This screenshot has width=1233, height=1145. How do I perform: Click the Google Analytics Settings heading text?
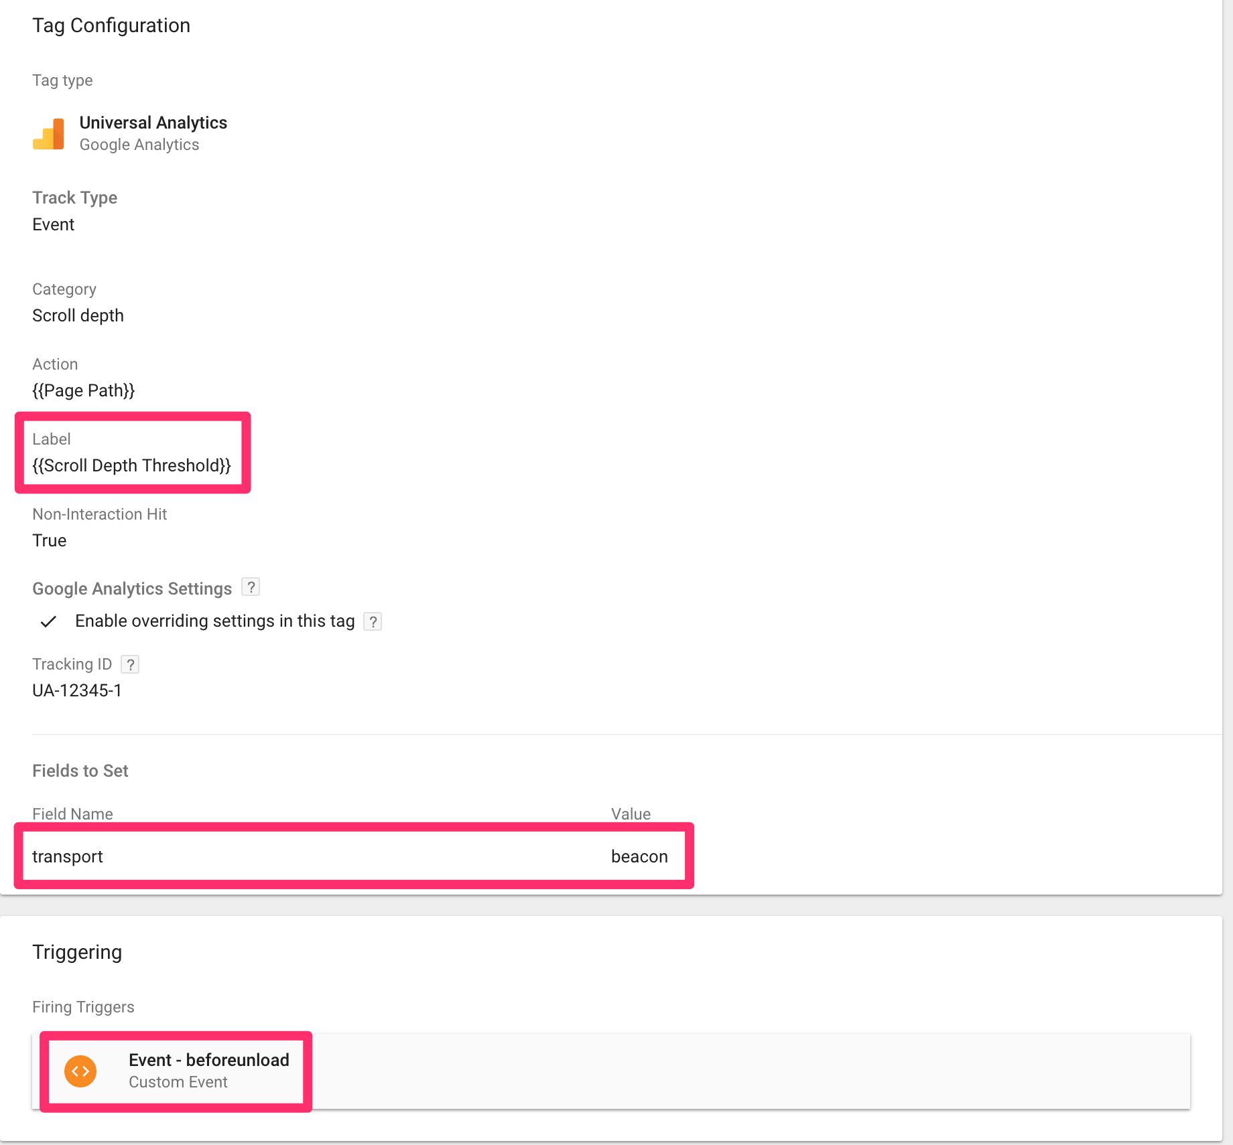(132, 589)
